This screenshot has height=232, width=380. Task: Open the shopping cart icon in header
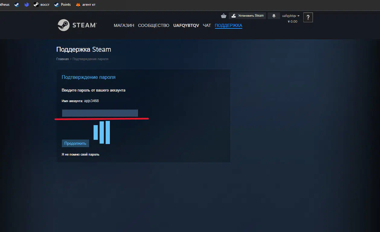pos(224,16)
